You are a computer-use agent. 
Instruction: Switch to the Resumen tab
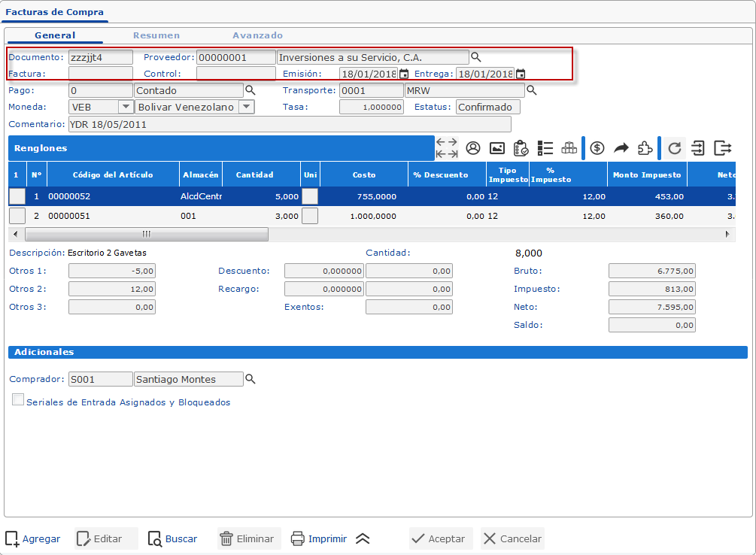156,35
